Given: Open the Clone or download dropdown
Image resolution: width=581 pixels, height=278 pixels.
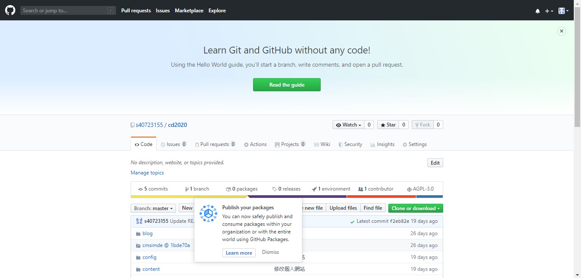Looking at the screenshot, I should tap(415, 208).
